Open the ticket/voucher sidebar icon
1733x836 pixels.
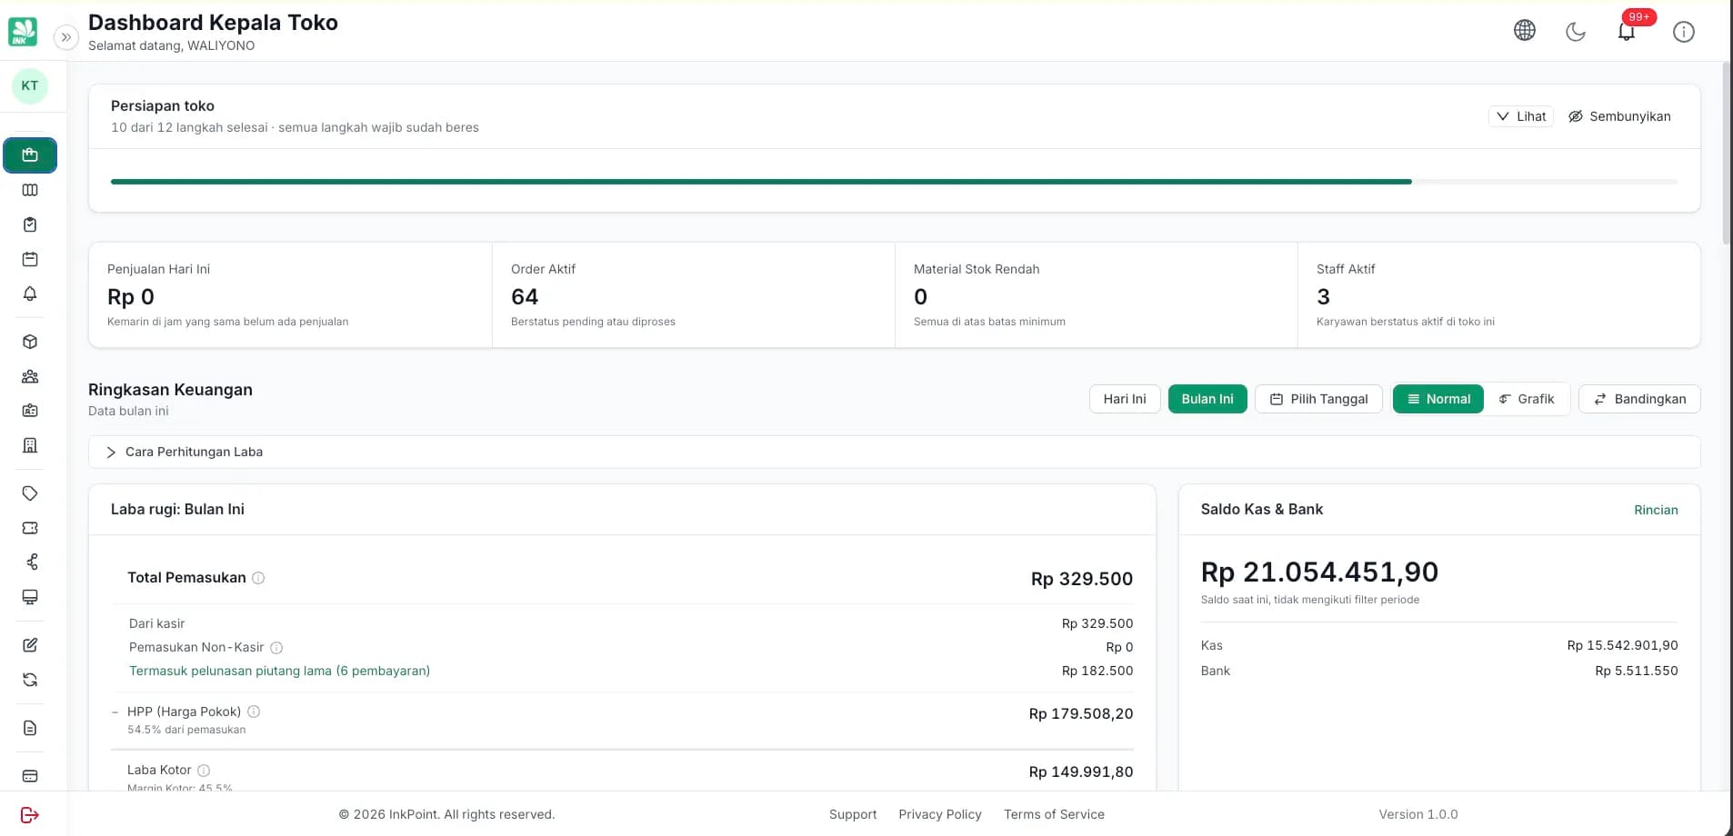pos(30,528)
